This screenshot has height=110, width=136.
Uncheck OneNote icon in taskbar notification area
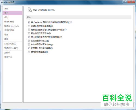(x=29, y=22)
